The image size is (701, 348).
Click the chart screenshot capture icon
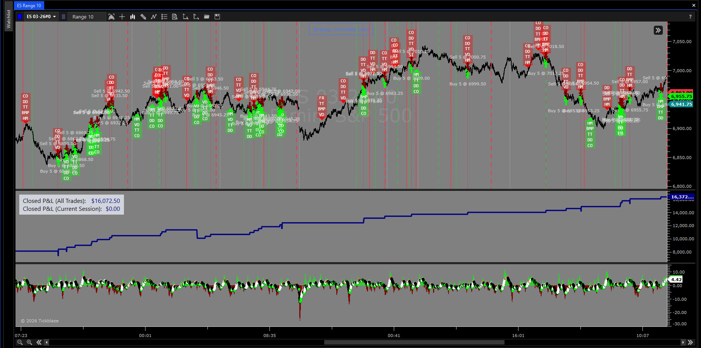[111, 17]
